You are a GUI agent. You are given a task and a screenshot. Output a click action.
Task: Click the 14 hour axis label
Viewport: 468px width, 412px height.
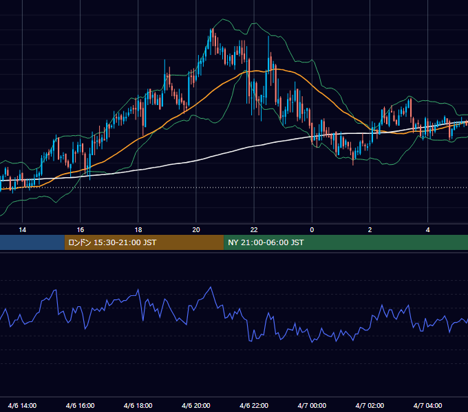(x=23, y=230)
